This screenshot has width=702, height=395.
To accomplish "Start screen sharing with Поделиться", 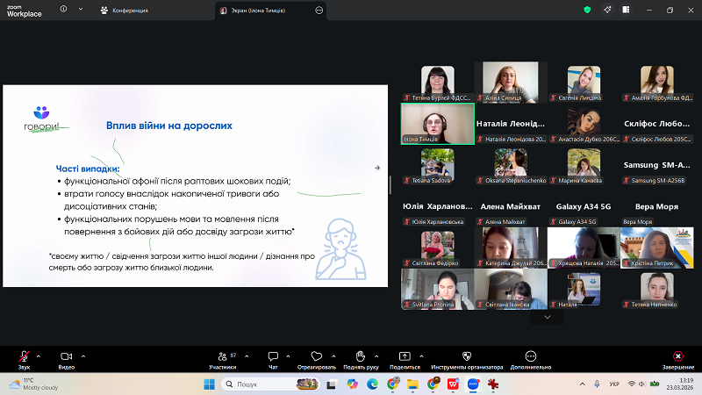I will click(405, 357).
